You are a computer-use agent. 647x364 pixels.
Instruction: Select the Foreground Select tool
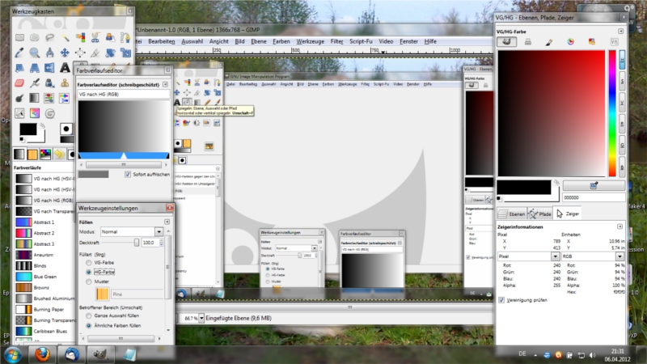coord(111,37)
